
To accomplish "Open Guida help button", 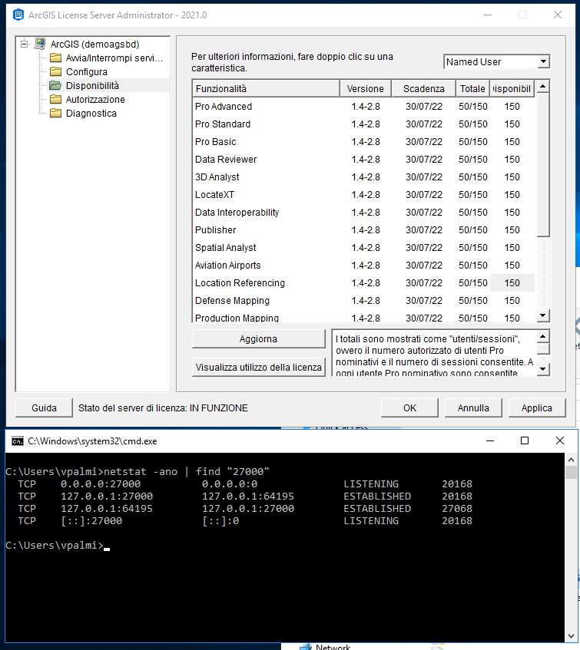I will 44,408.
